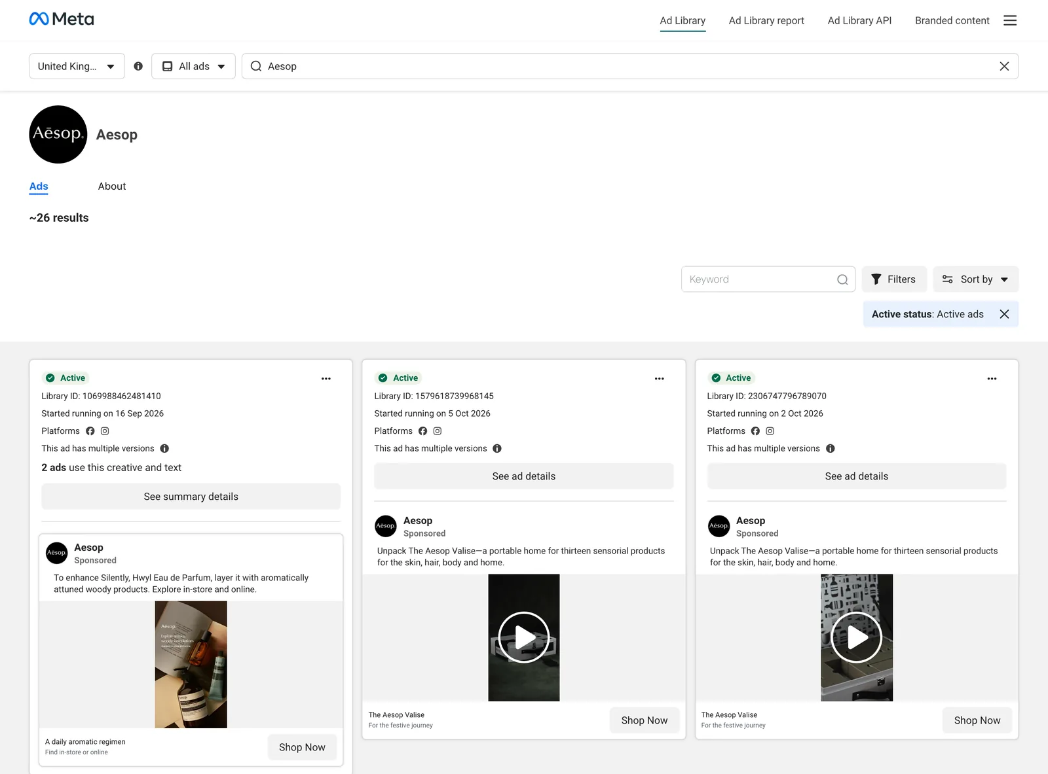Click See ad details for ad 1579618739968145

click(523, 476)
